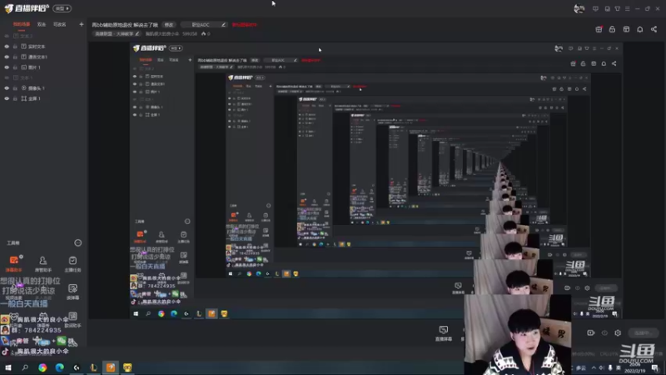Open the 职业ADC category dropdown
The image size is (666, 375).
click(203, 25)
